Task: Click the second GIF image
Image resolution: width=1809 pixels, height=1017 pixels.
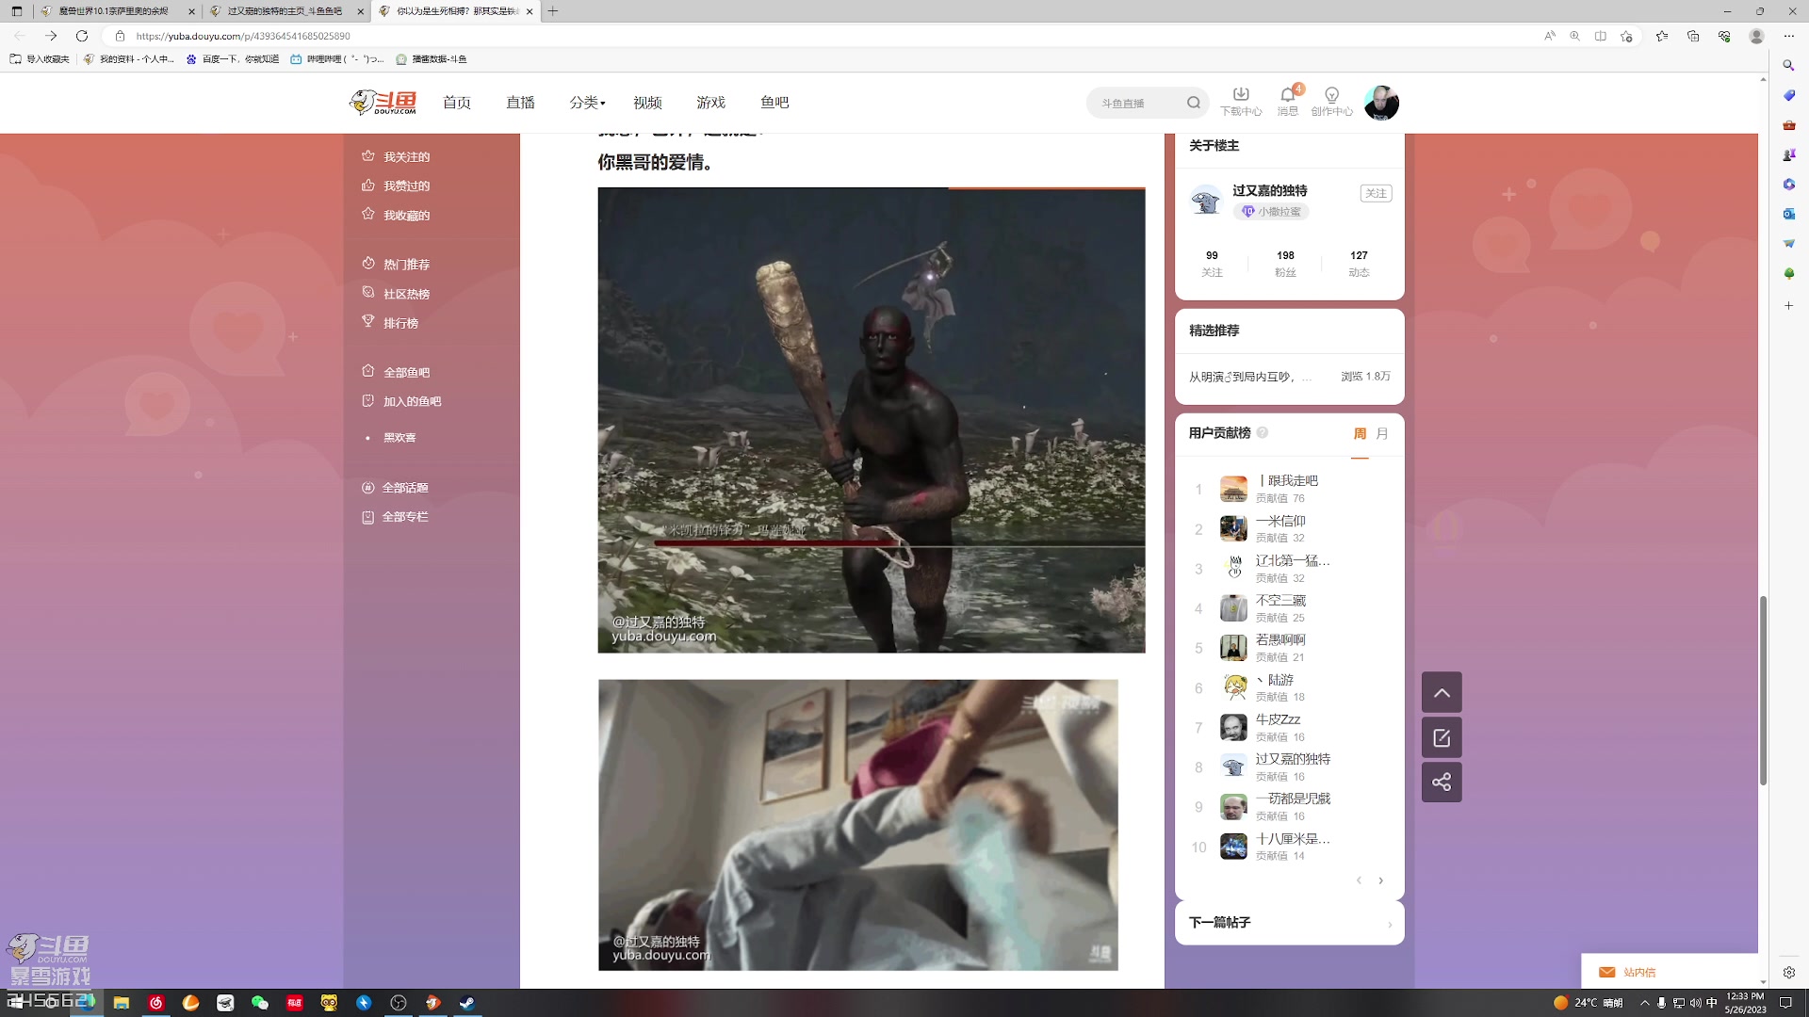Action: (858, 825)
